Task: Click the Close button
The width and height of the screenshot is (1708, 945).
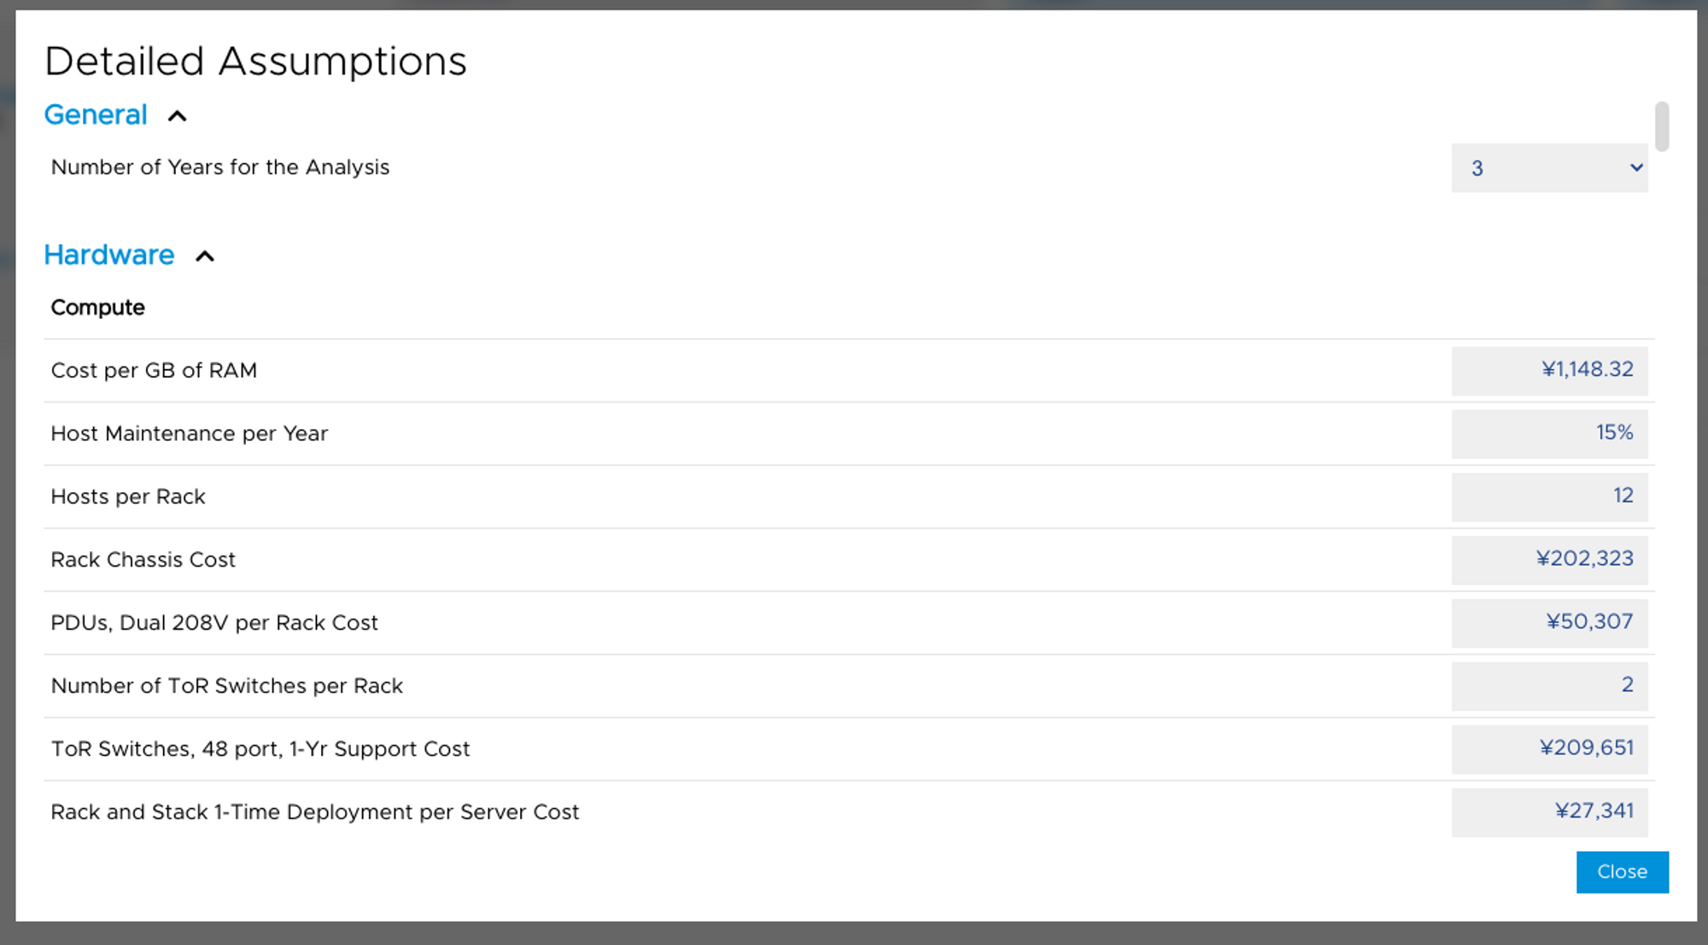Action: 1622,872
